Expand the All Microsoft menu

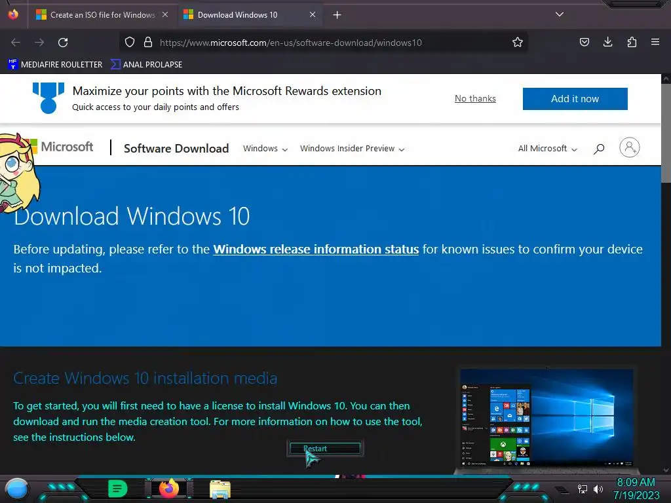click(x=548, y=149)
